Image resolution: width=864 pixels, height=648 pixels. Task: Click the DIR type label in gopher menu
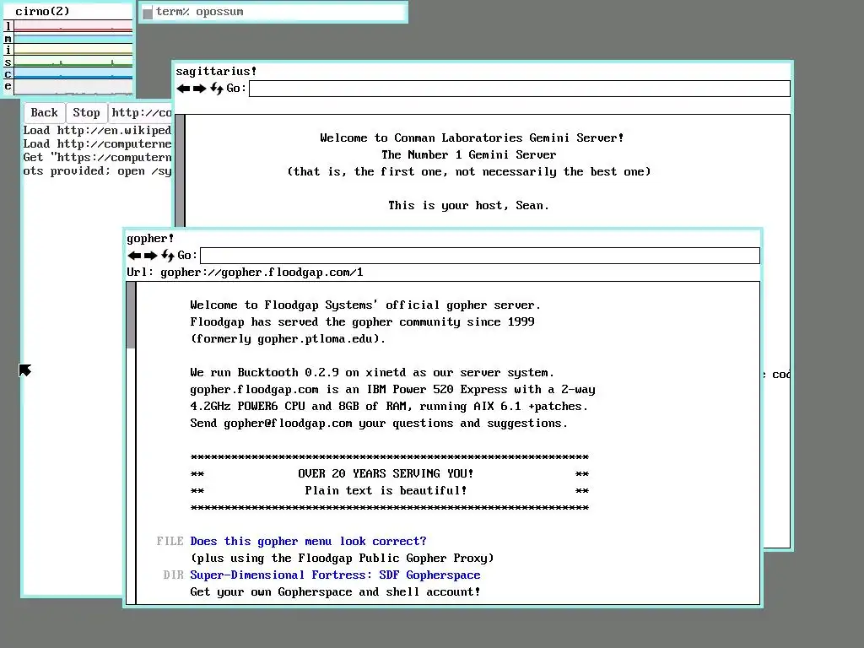173,575
